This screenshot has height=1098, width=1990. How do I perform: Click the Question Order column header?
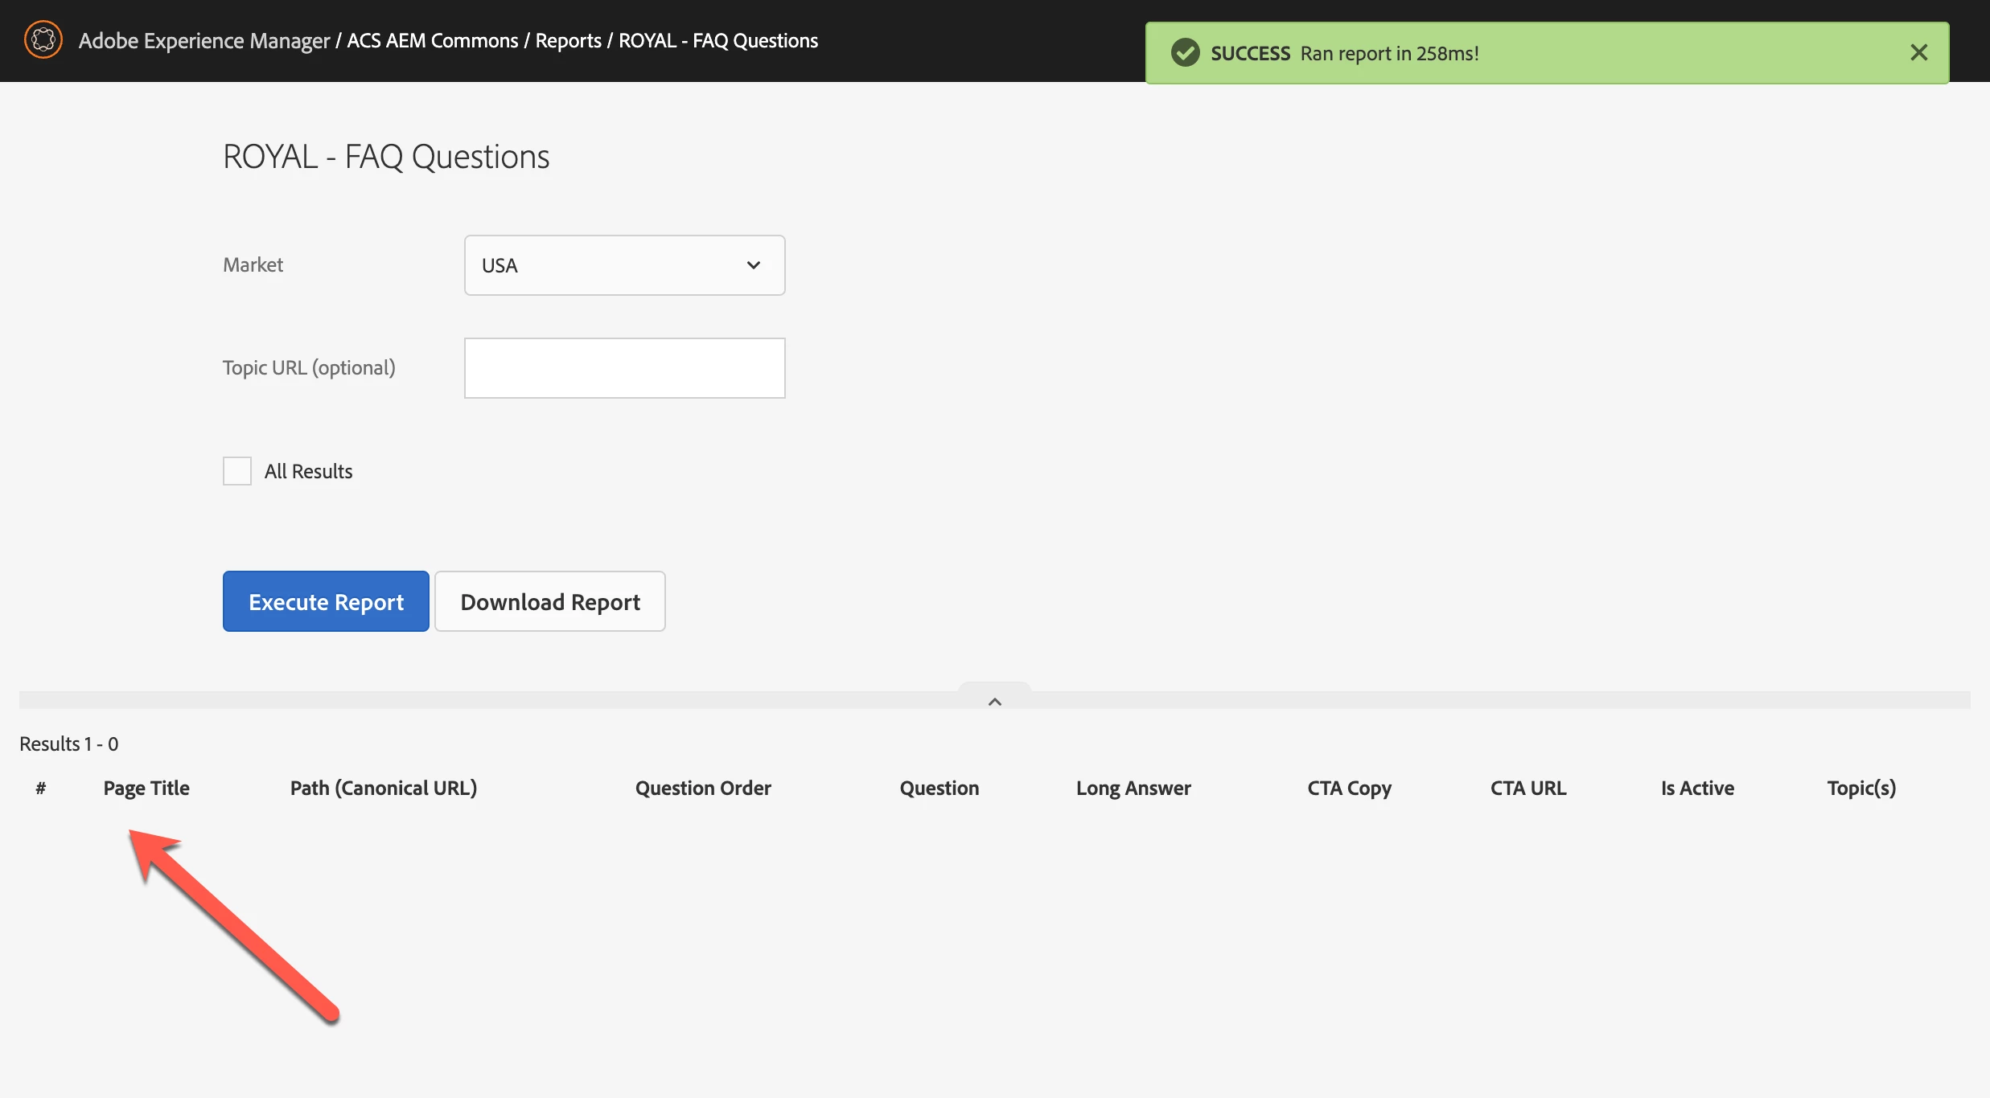703,788
